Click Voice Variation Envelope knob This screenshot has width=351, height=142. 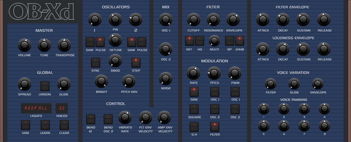tap(318, 84)
